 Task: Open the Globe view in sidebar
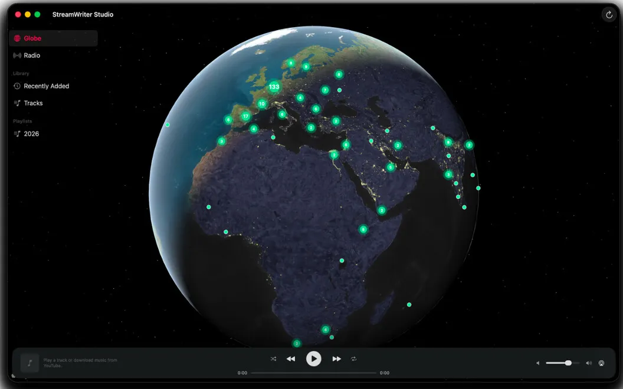pos(53,38)
